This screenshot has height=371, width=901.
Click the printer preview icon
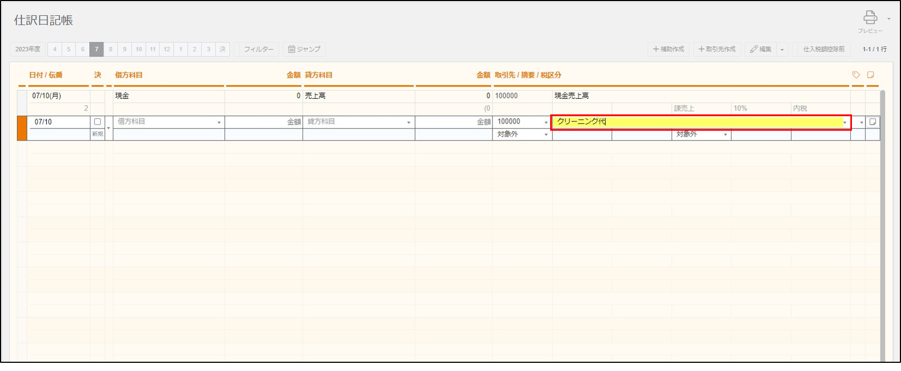[x=870, y=17]
